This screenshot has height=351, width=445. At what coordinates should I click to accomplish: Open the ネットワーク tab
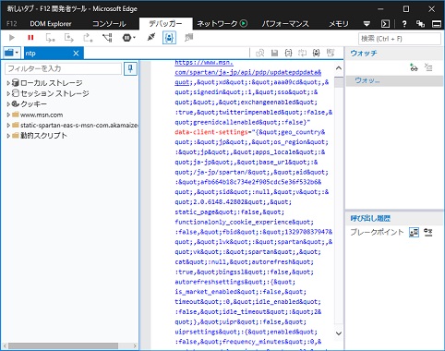click(217, 24)
